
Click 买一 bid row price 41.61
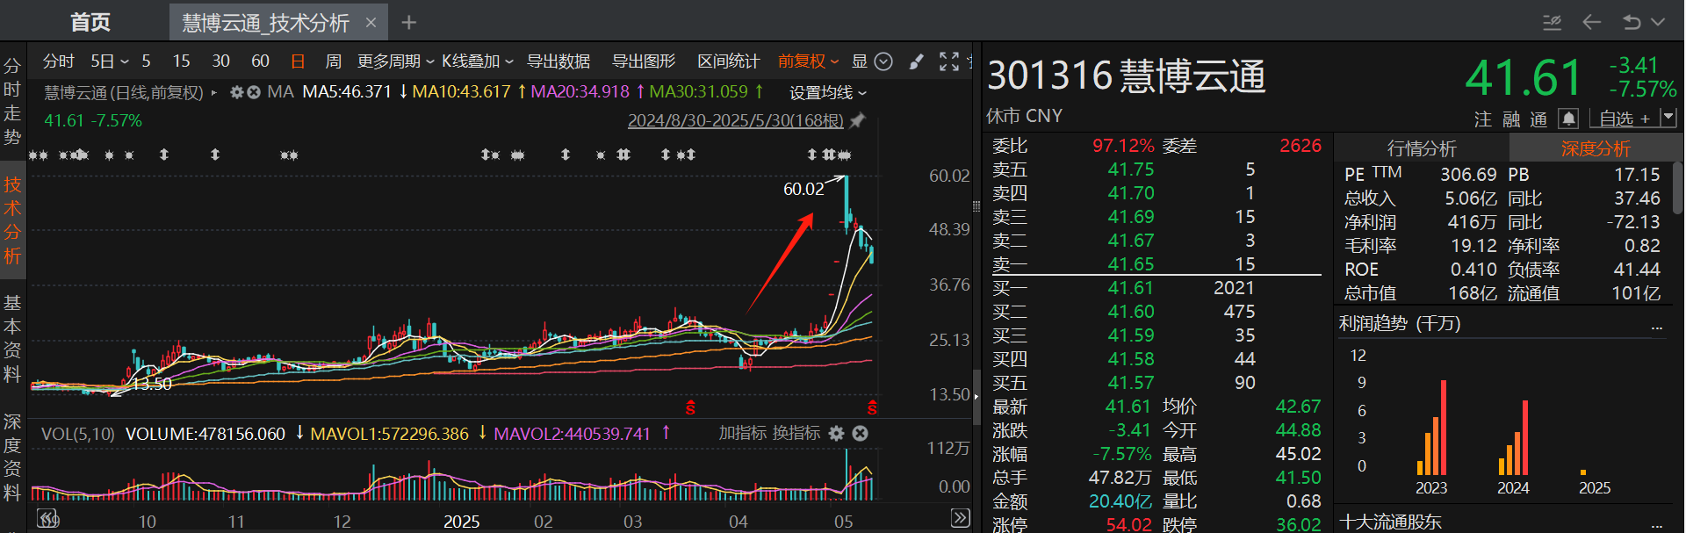[1130, 288]
